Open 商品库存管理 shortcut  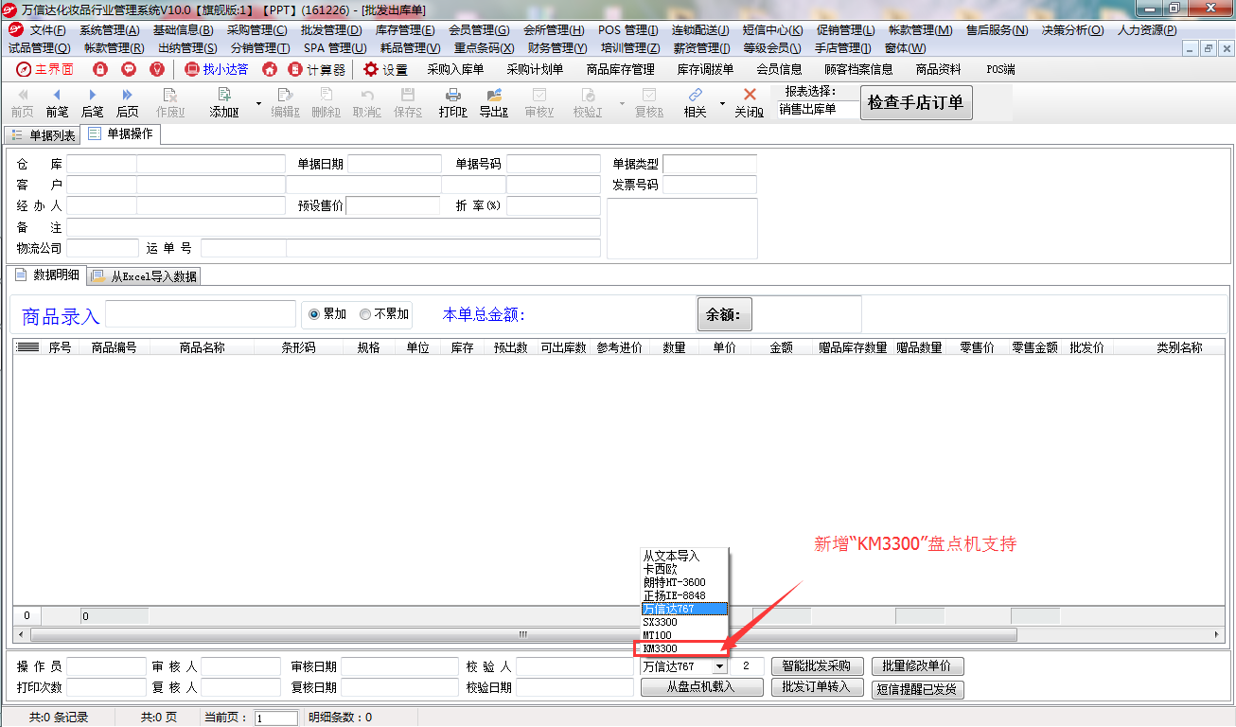pyautogui.click(x=620, y=69)
